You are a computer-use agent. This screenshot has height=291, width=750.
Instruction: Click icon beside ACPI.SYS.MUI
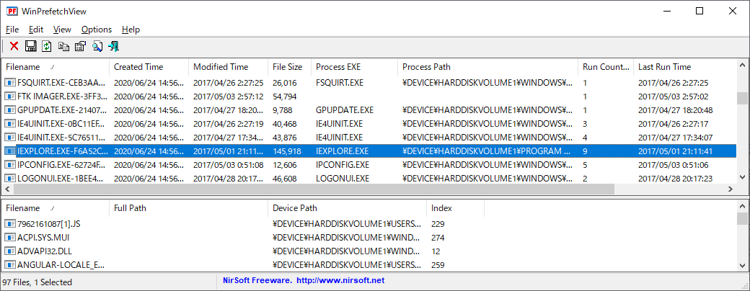click(11, 238)
